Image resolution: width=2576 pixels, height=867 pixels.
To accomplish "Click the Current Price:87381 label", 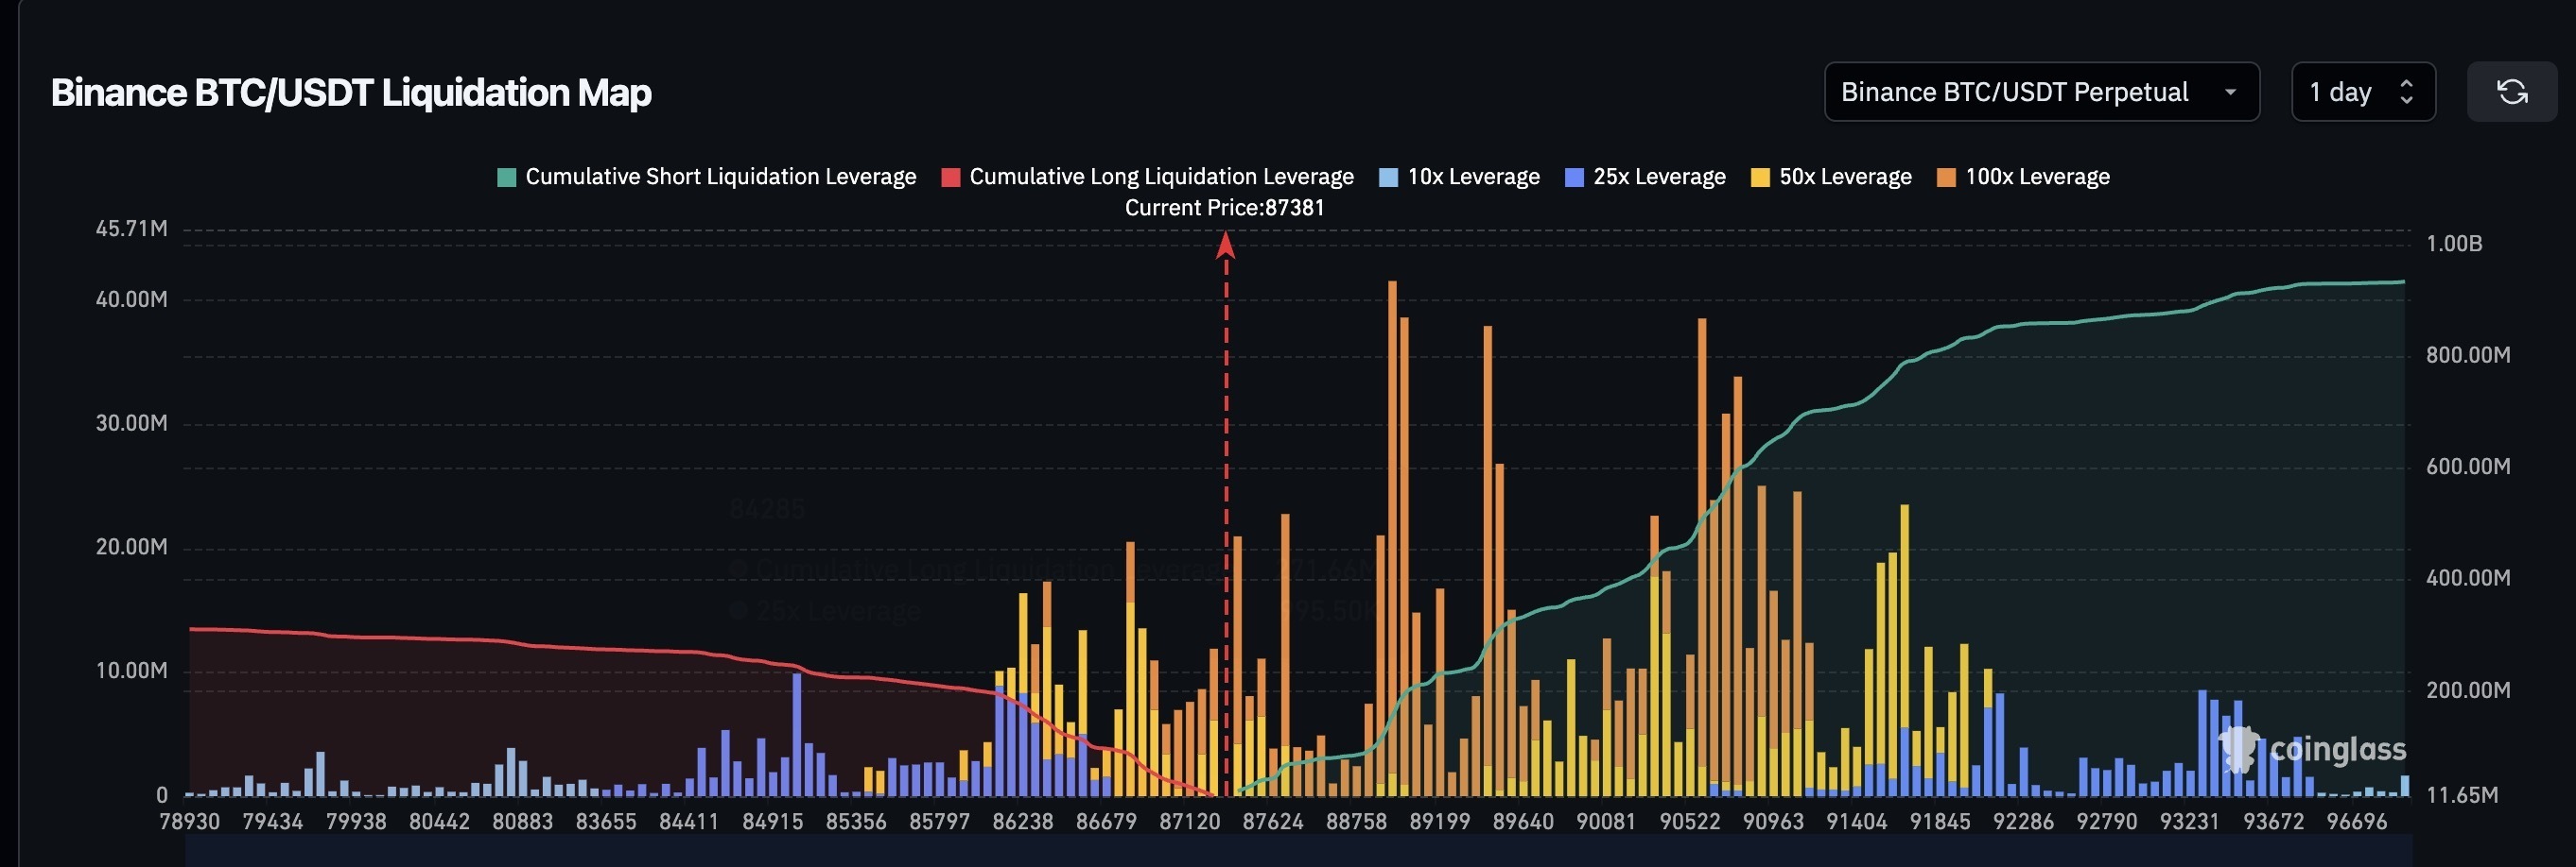I will [x=1225, y=208].
